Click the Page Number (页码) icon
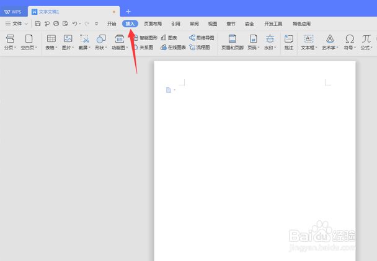The width and height of the screenshot is (377, 261). click(253, 38)
